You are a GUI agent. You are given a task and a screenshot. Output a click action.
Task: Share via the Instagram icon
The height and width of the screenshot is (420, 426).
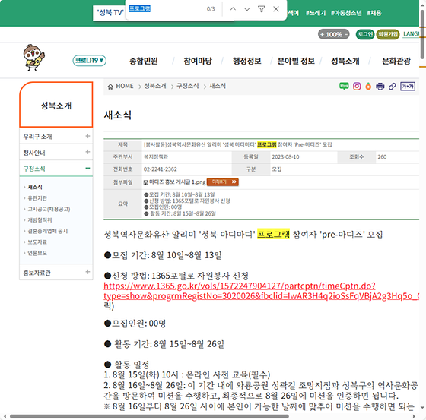357,87
